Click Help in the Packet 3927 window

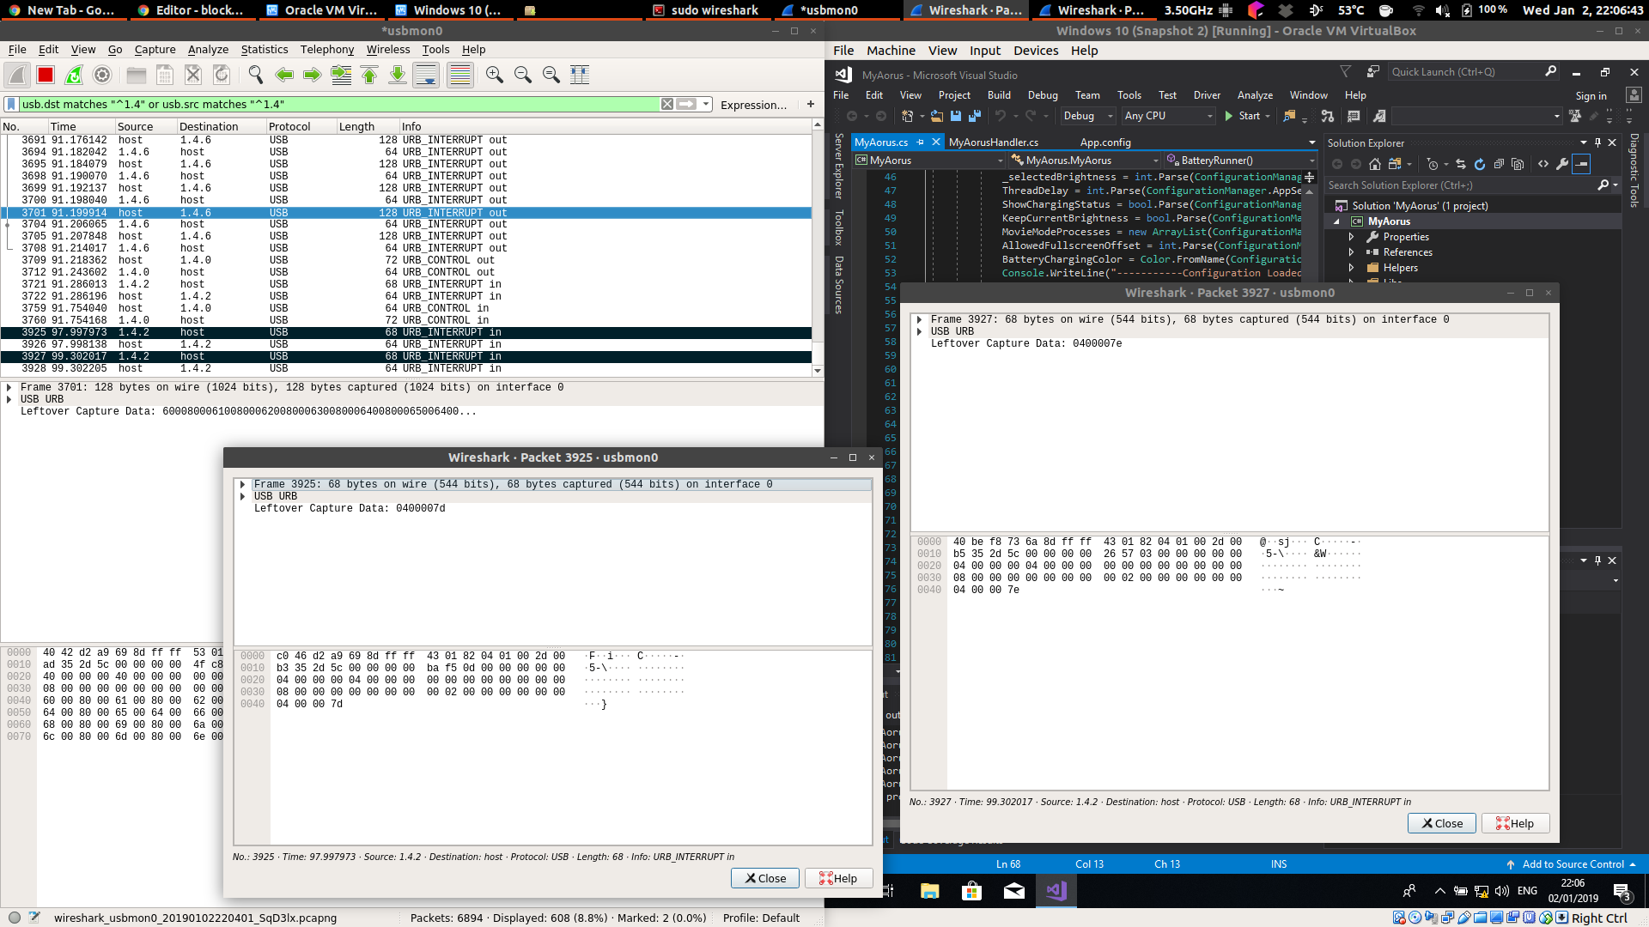coord(1515,822)
